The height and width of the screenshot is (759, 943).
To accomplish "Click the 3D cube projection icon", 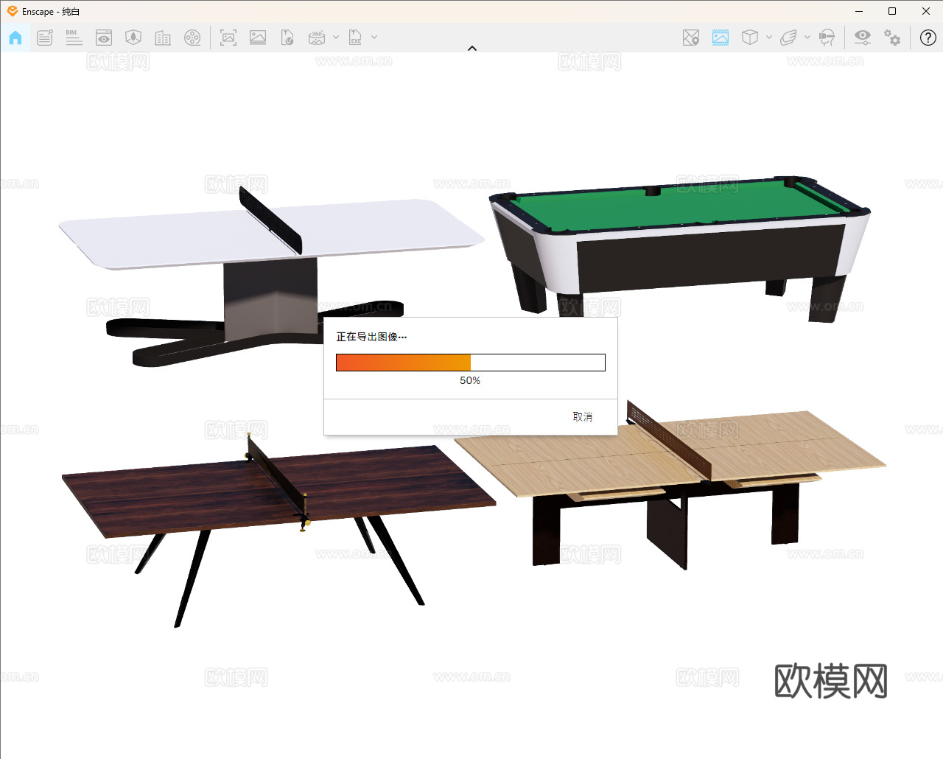I will point(750,38).
